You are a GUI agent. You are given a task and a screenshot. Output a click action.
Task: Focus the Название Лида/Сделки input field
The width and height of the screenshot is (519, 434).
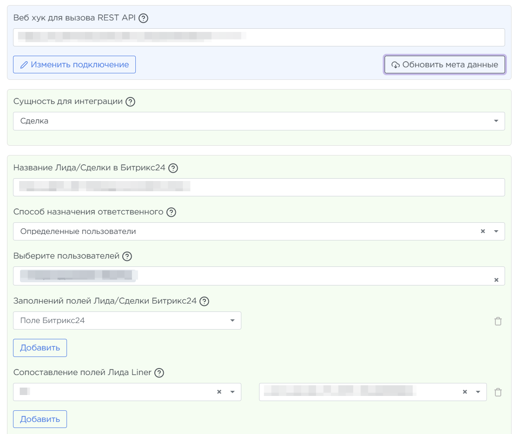click(x=259, y=188)
